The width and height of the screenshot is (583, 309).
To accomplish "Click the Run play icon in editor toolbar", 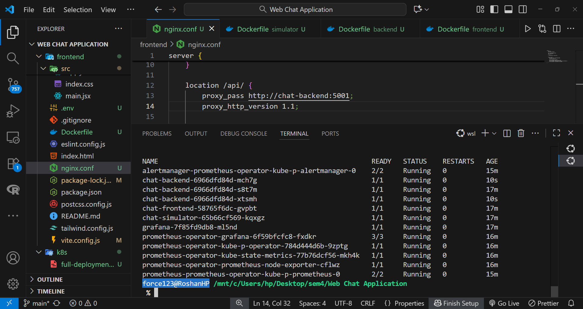I will click(x=528, y=29).
